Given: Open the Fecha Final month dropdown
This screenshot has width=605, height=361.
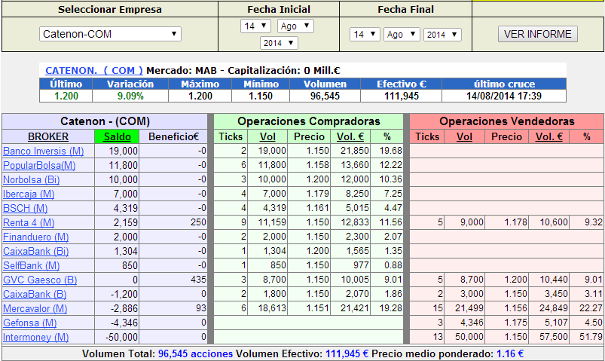Looking at the screenshot, I should pyautogui.click(x=402, y=35).
